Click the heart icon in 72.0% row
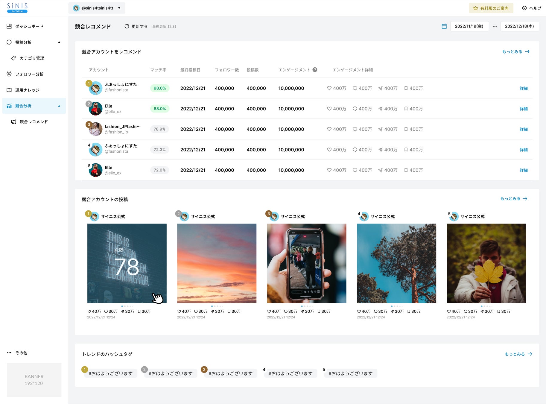Image resolution: width=546 pixels, height=404 pixels. click(329, 170)
